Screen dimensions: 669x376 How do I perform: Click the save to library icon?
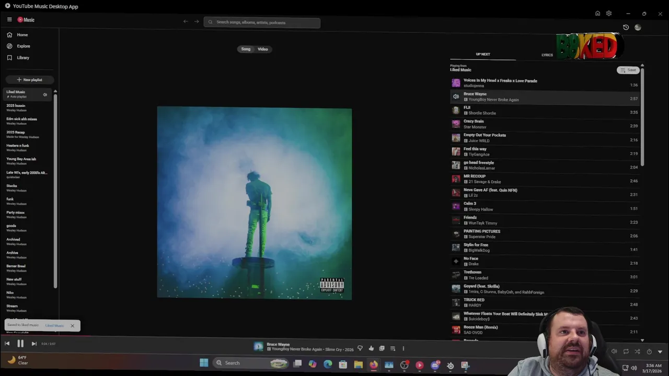[x=382, y=348]
